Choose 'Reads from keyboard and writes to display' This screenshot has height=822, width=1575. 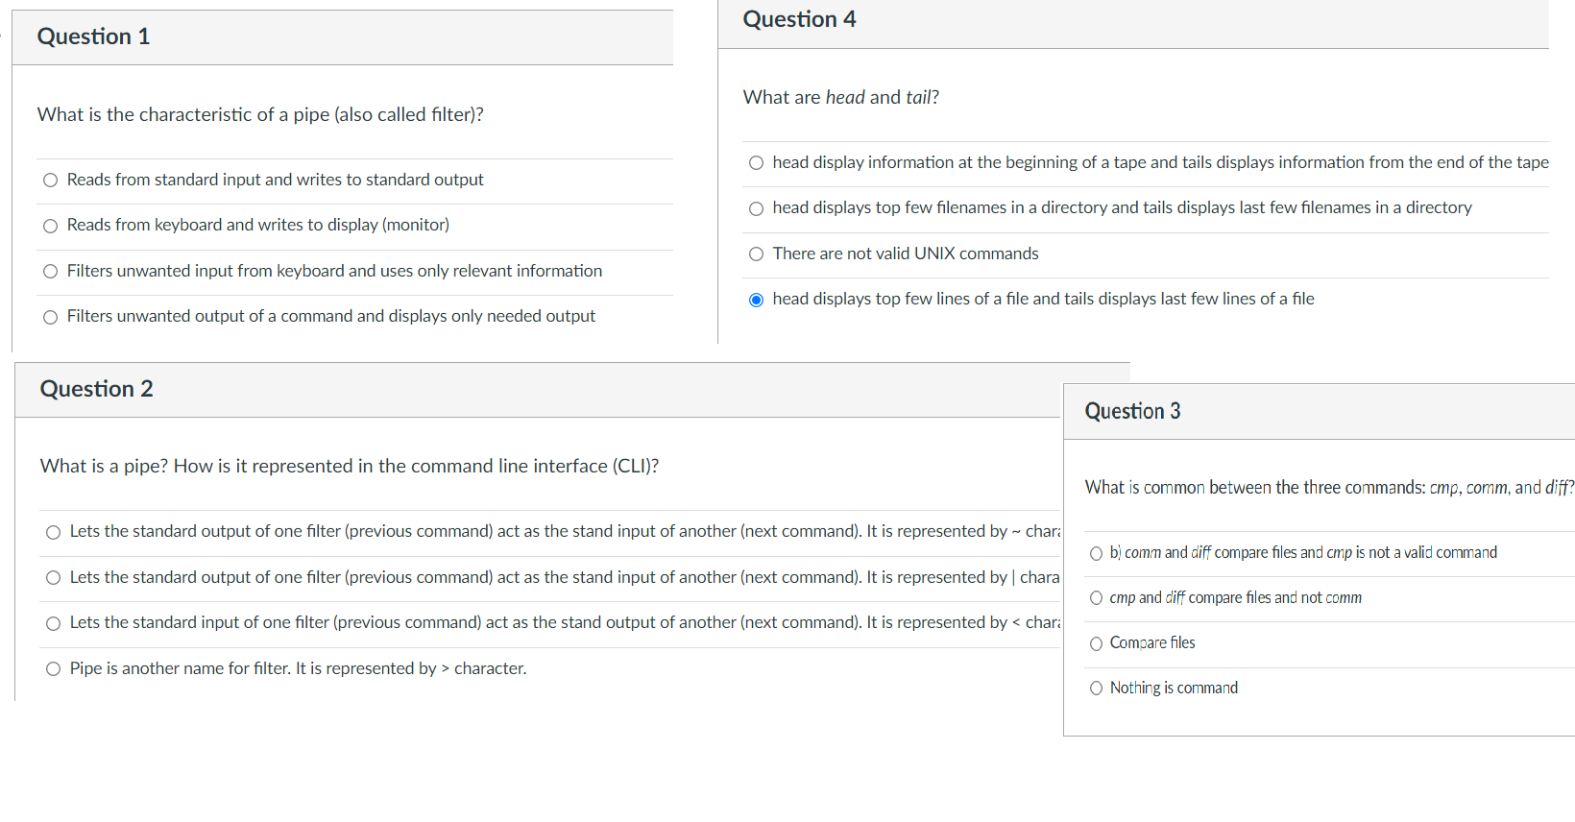51,226
